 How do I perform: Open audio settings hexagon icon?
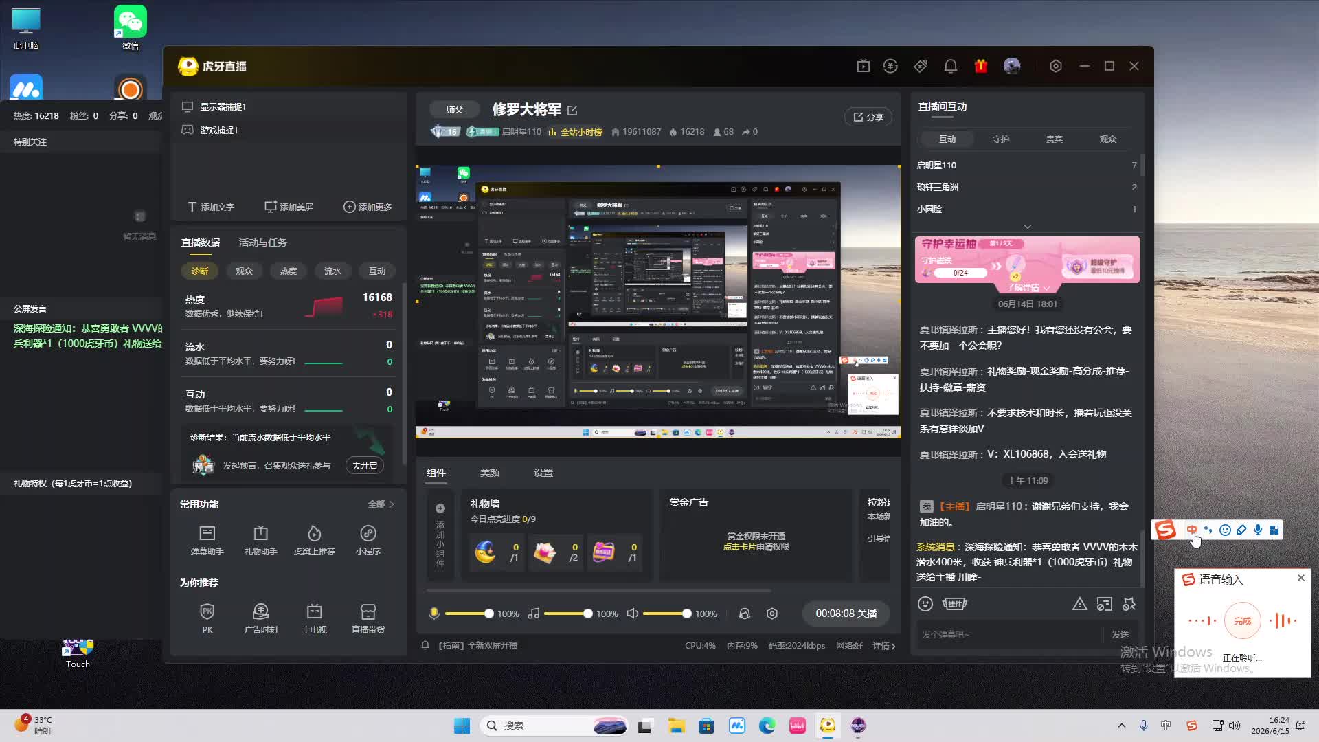[x=772, y=614]
